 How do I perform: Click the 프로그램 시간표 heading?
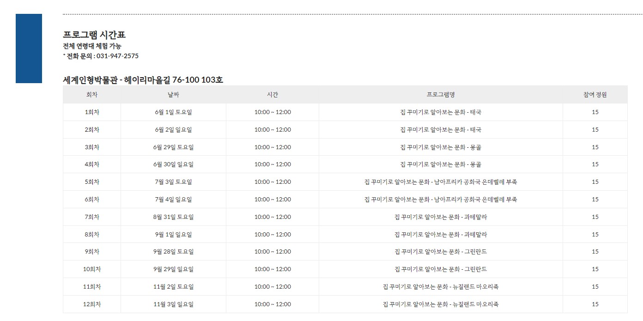pos(94,35)
